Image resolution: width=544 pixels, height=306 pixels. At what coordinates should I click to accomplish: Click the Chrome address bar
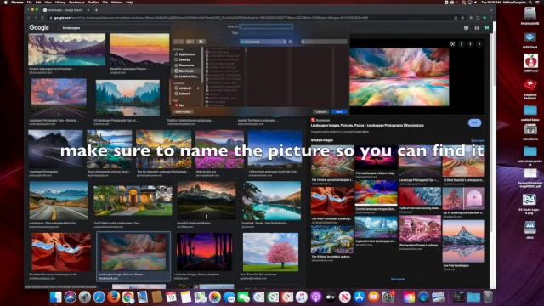pyautogui.click(x=250, y=17)
